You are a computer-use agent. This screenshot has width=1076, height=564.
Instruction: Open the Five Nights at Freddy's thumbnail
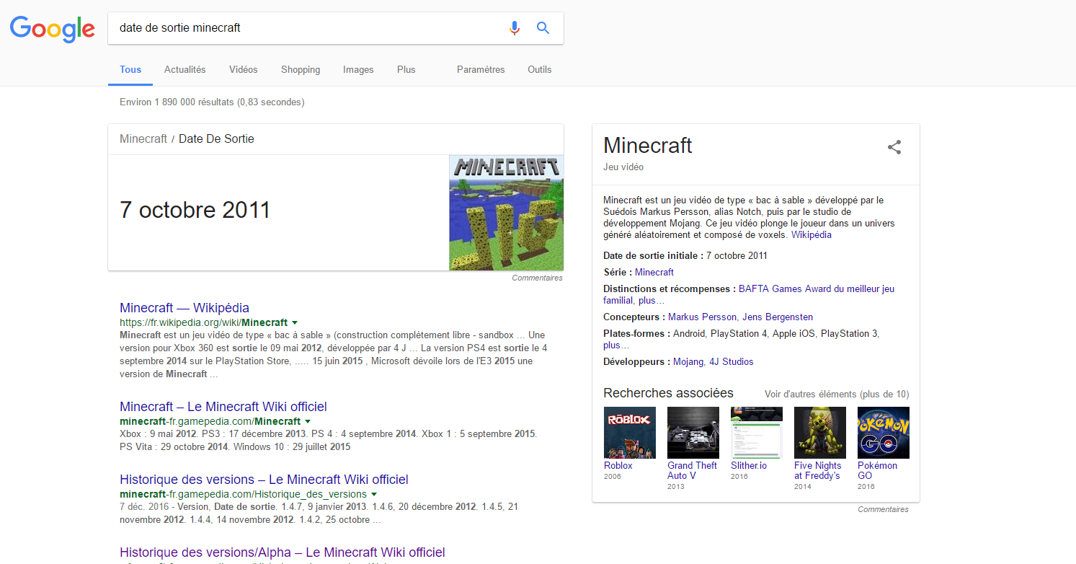[820, 433]
